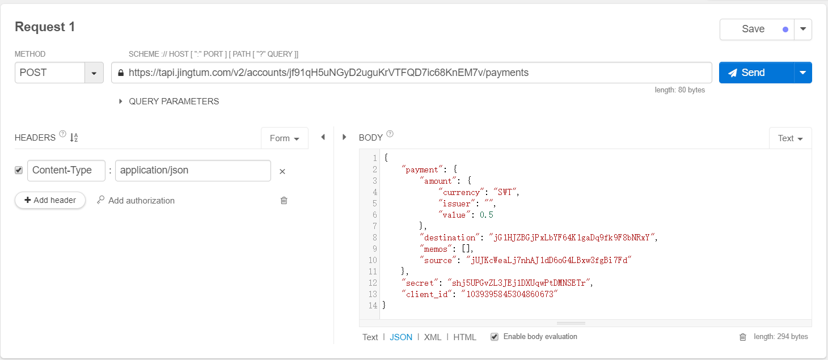
Task: Click the "issuer" line in body
Action: (x=467, y=204)
